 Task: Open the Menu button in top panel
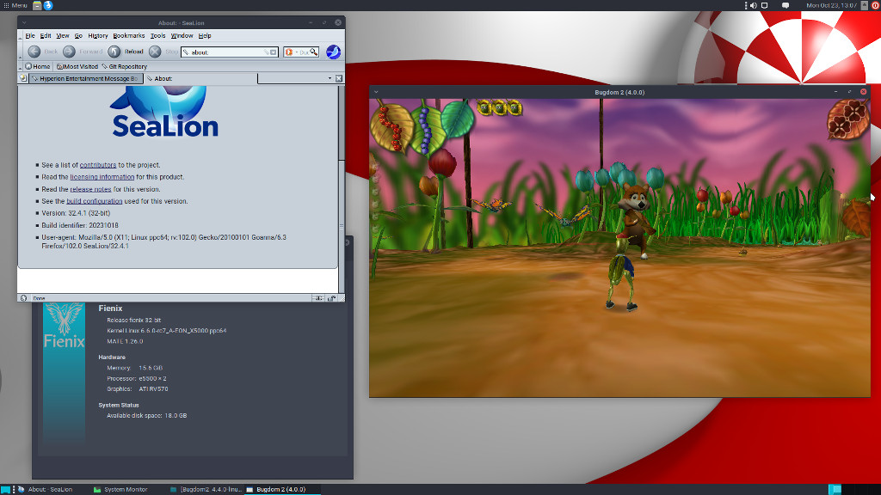[15, 5]
